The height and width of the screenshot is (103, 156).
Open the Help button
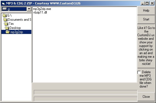pos(146,10)
